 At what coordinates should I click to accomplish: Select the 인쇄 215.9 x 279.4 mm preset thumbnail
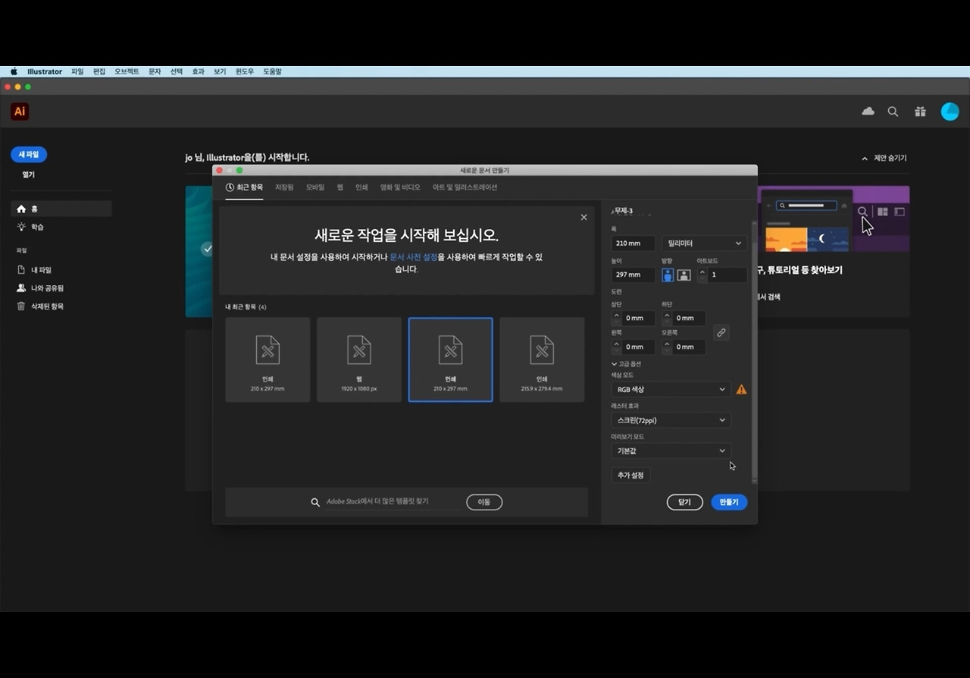[542, 359]
